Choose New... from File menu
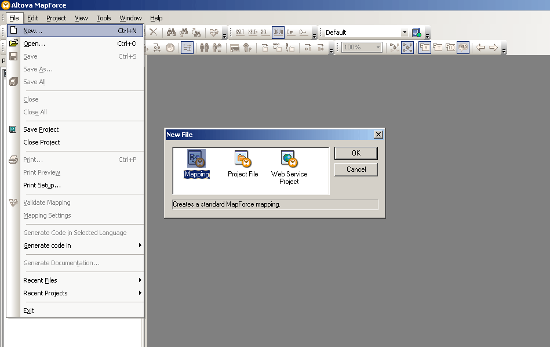 pos(75,31)
